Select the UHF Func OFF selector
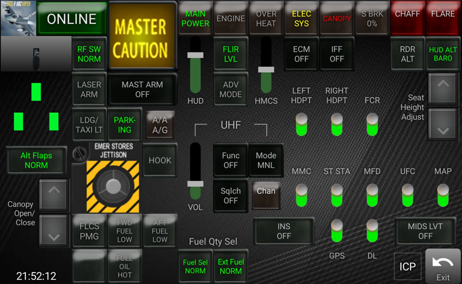 pos(230,160)
